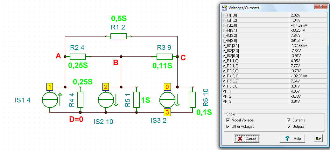Click the pointing hand icon button
The height and width of the screenshot is (150, 330).
[x=318, y=139]
